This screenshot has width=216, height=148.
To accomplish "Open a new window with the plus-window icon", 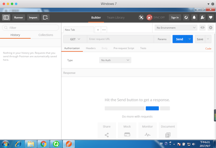I will click(x=45, y=18).
